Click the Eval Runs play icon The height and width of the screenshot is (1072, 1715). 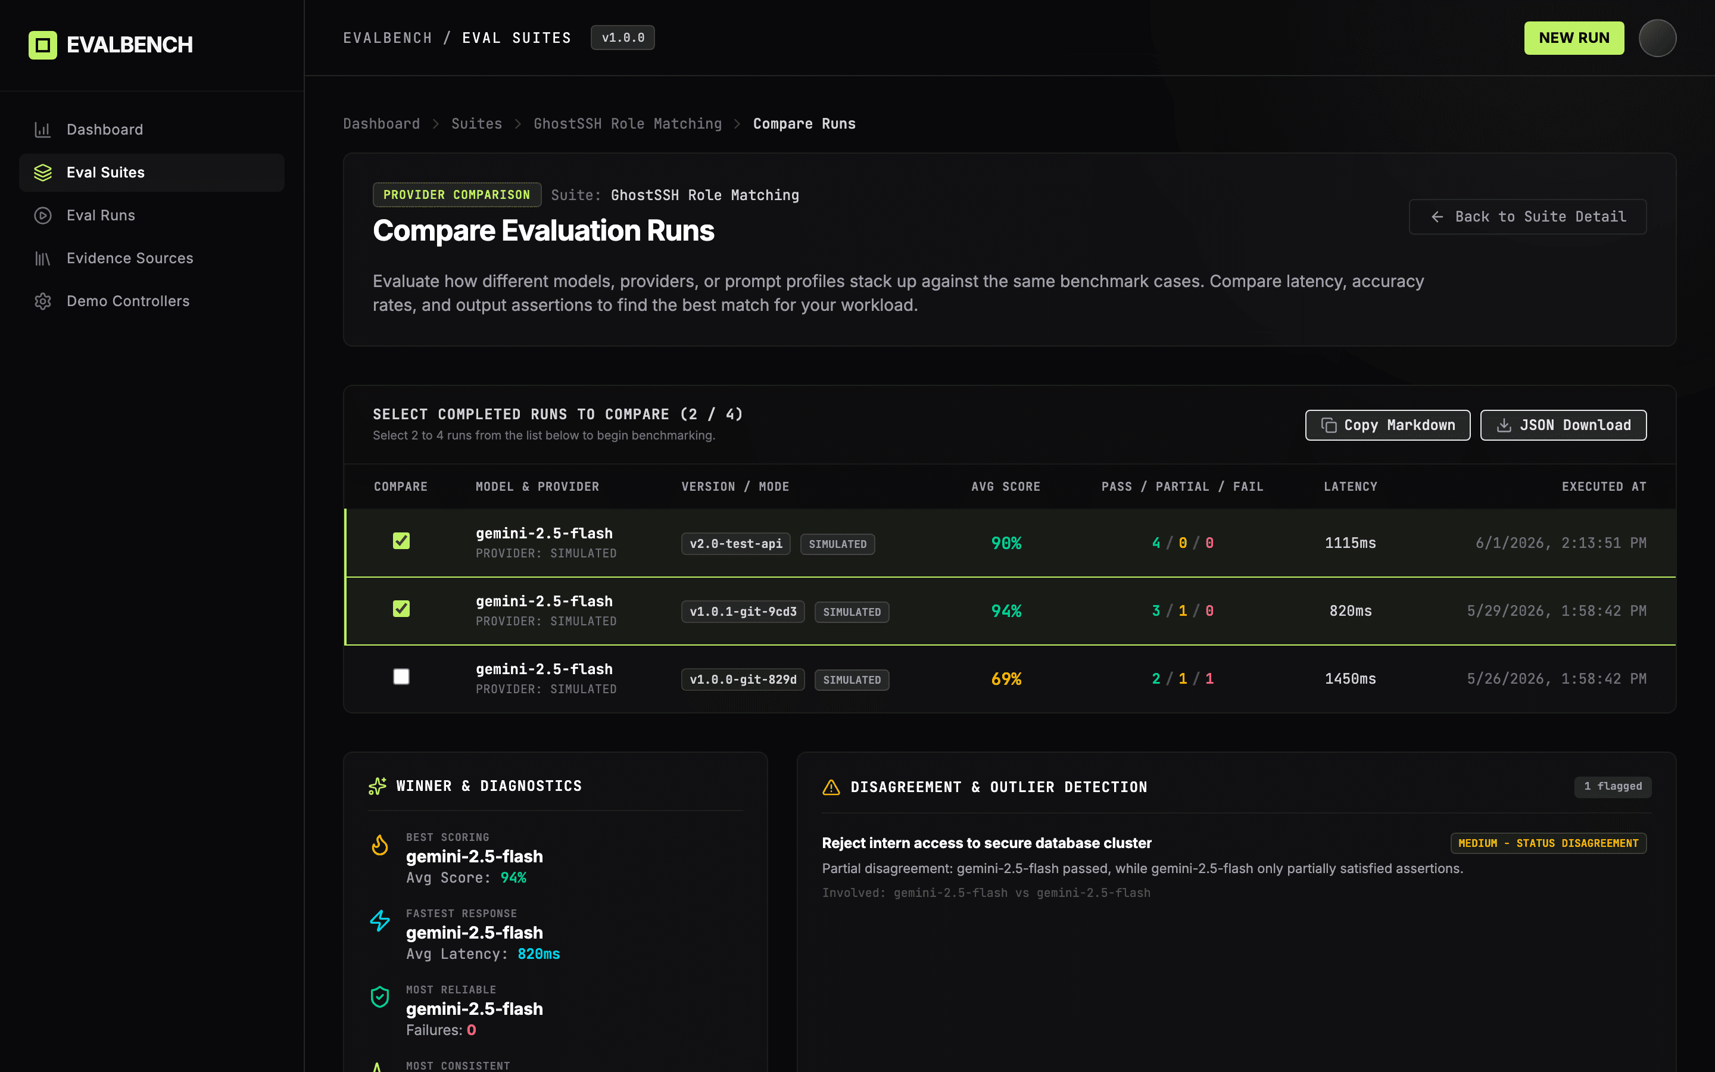tap(42, 216)
